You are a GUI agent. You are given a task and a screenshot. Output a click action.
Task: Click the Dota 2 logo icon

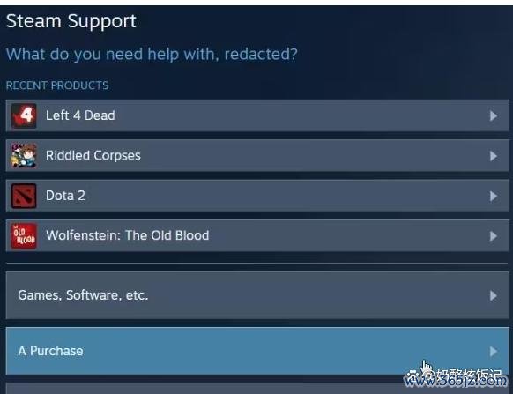coord(24,196)
